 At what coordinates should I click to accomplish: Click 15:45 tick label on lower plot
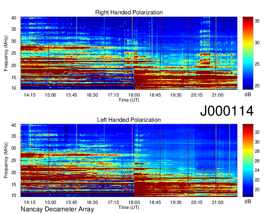71,202
